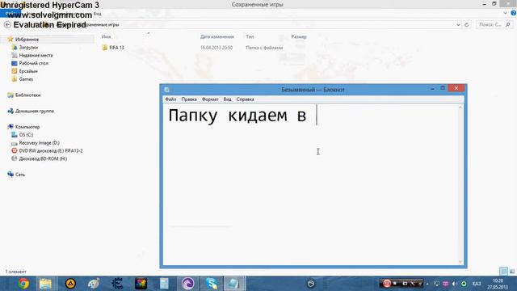The image size is (517, 291).
Task: Open address bar history dropdown
Action: (458, 25)
